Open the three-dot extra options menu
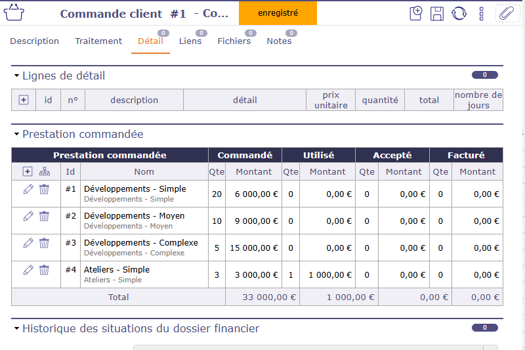 481,13
